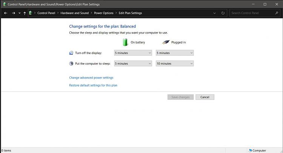This screenshot has height=153, width=283.
Task: Click the title bar battery icon
Action: pyautogui.click(x=5, y=4)
